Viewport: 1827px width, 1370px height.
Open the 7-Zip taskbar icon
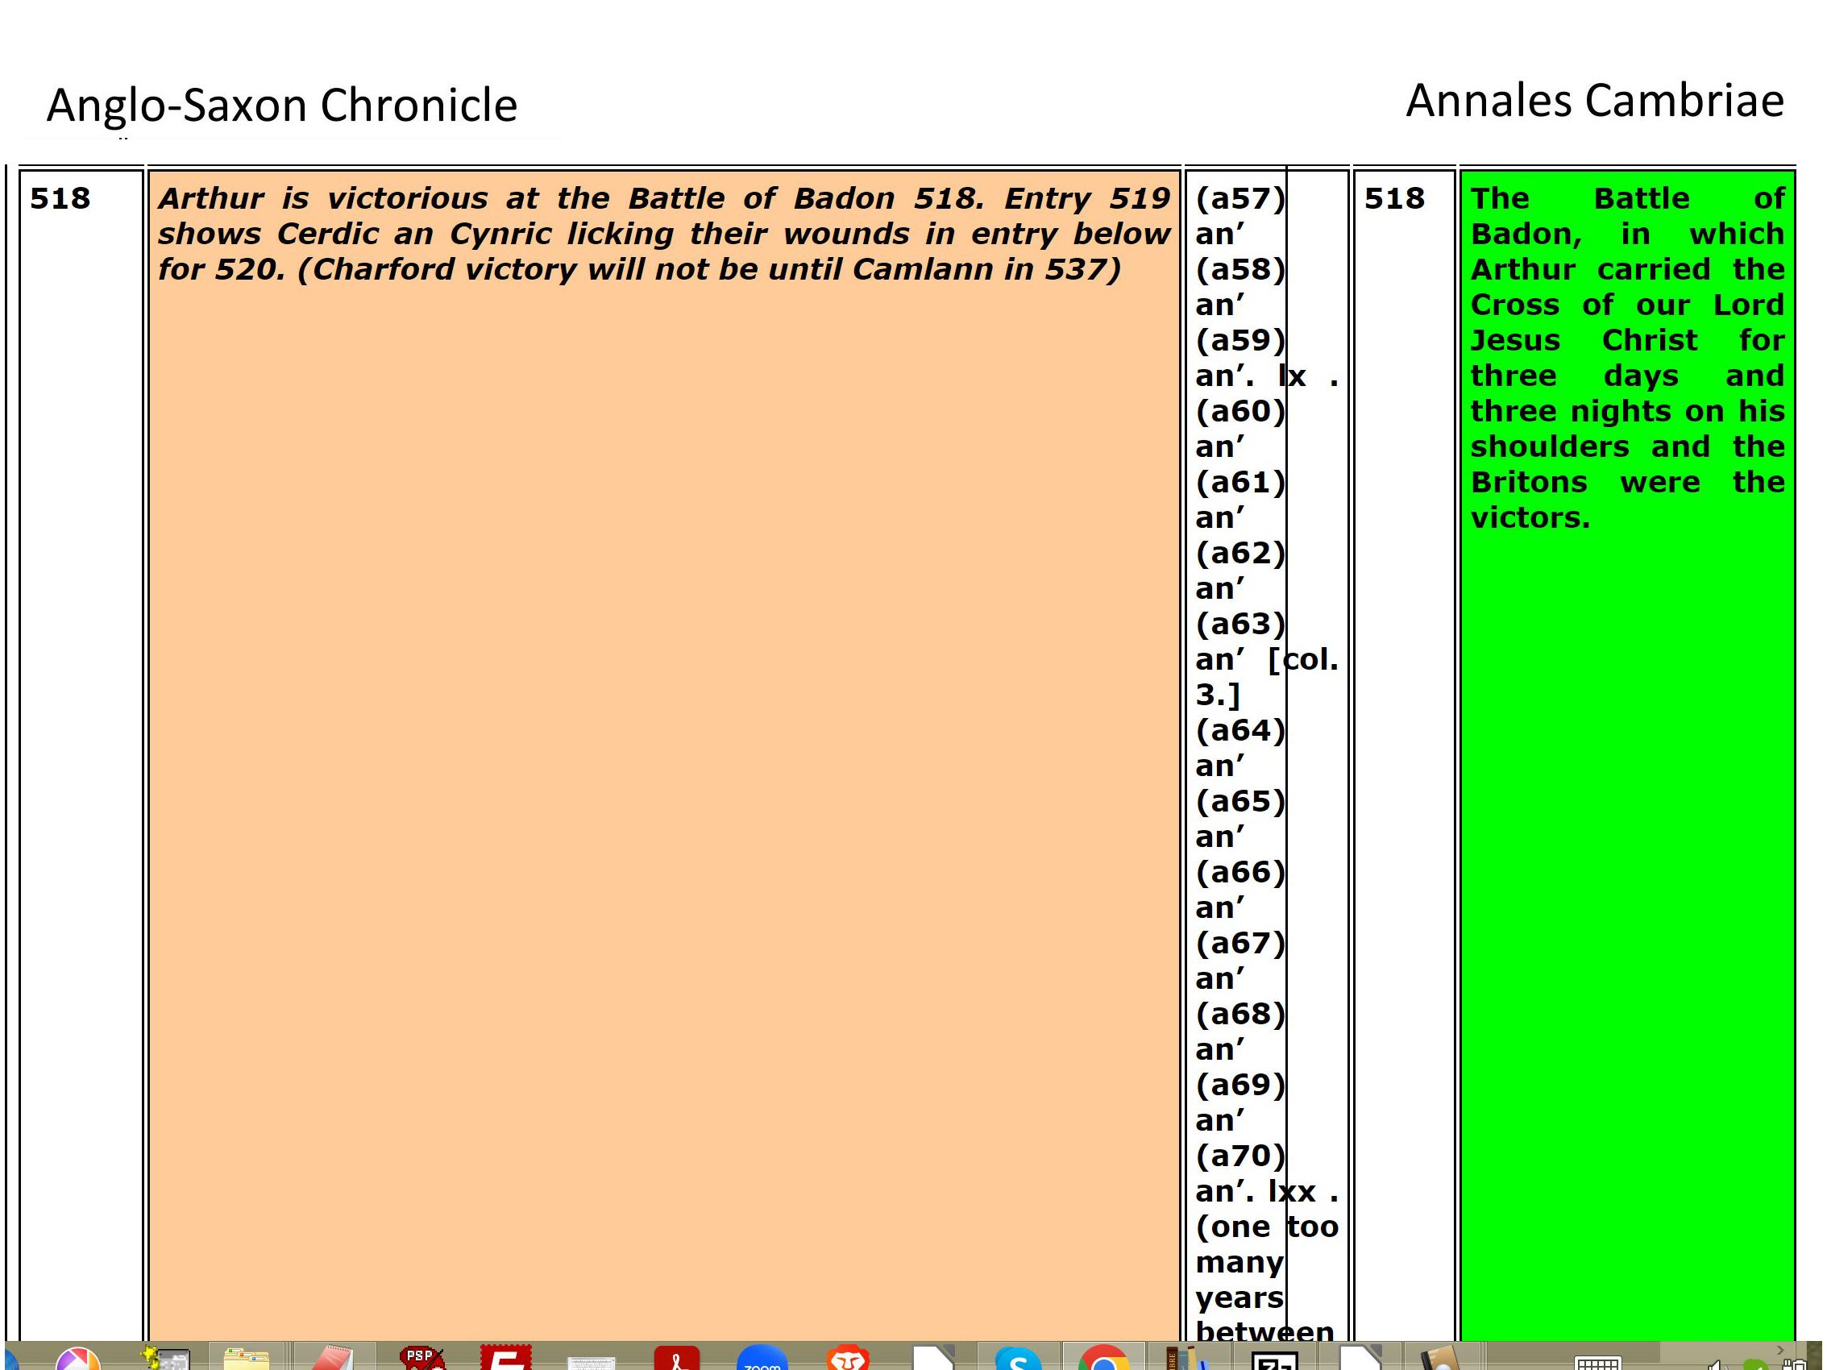pyautogui.click(x=1273, y=1361)
